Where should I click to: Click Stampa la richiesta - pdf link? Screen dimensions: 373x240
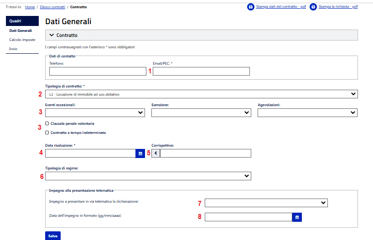pos(338,7)
